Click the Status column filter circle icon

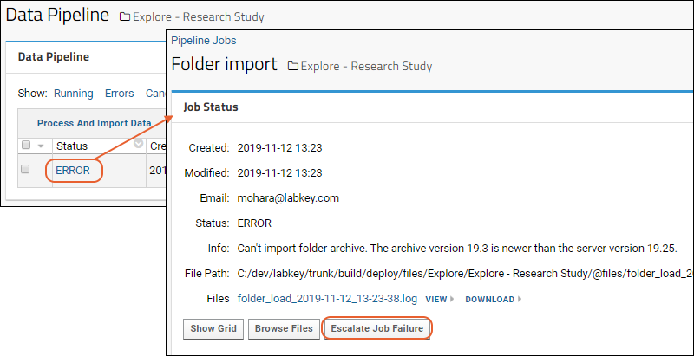(139, 144)
